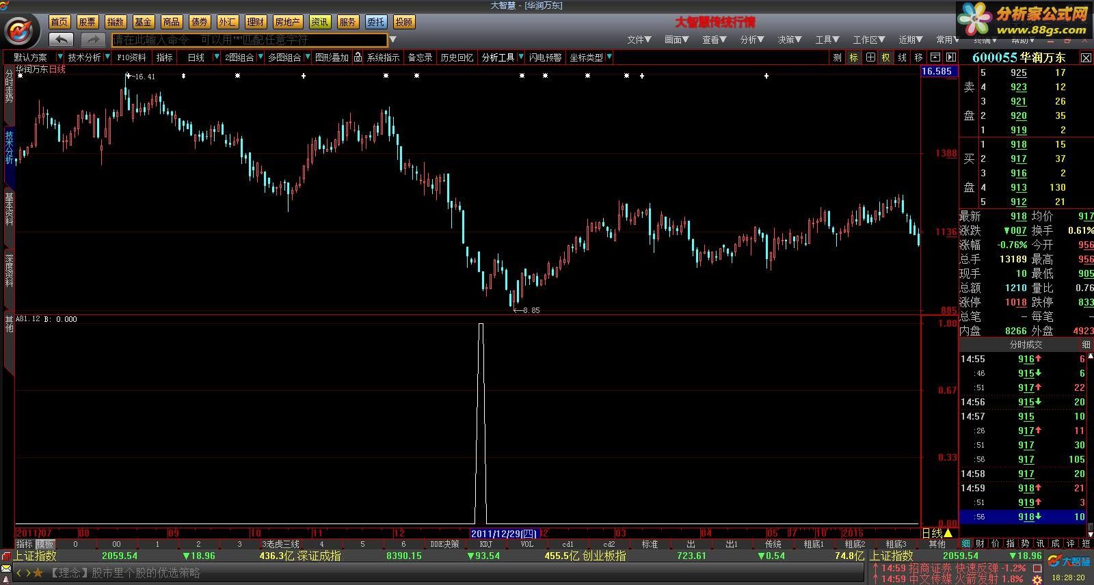
Task: Click the yellow triangle next to 日线
Action: [948, 533]
